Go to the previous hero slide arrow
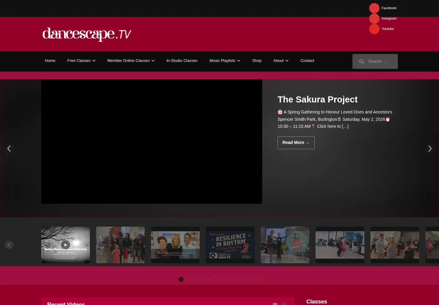 9,149
